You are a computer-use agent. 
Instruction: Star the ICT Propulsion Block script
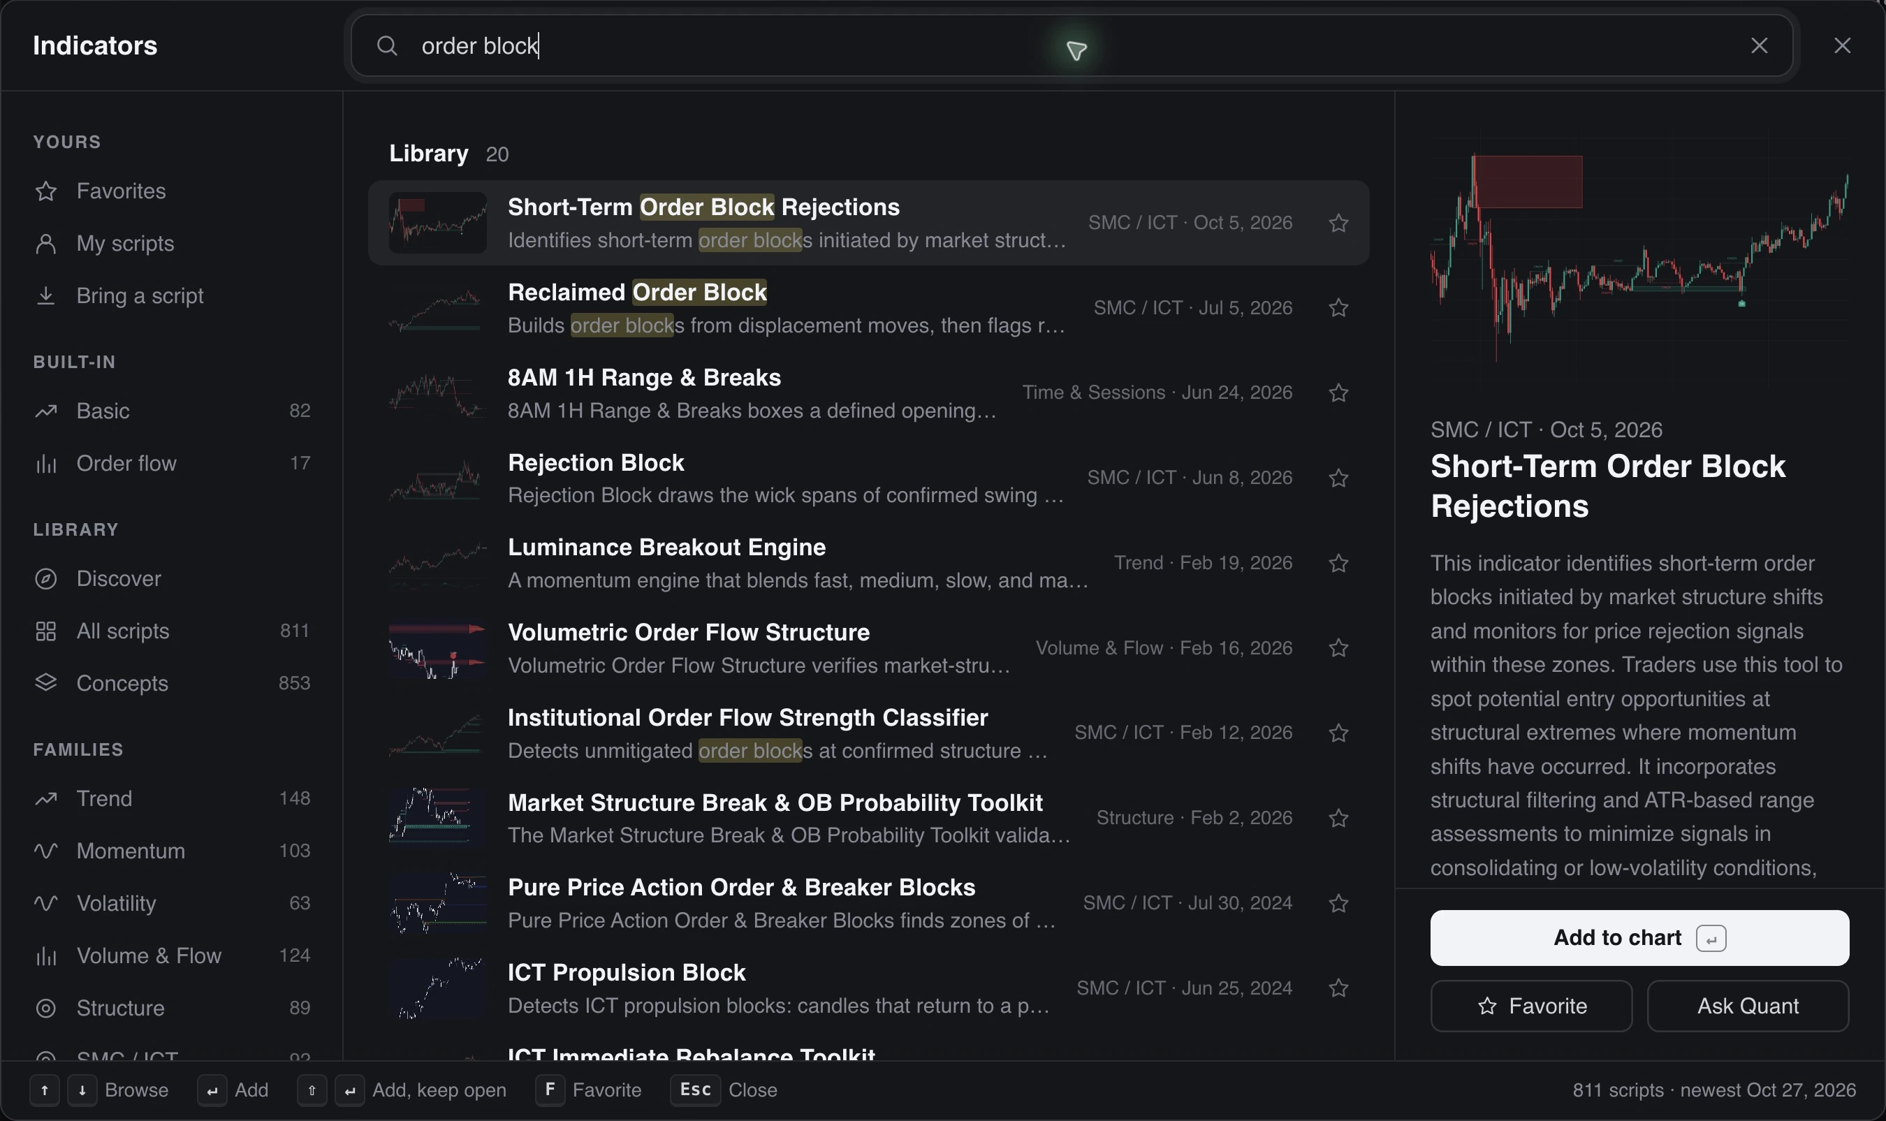[x=1338, y=988]
